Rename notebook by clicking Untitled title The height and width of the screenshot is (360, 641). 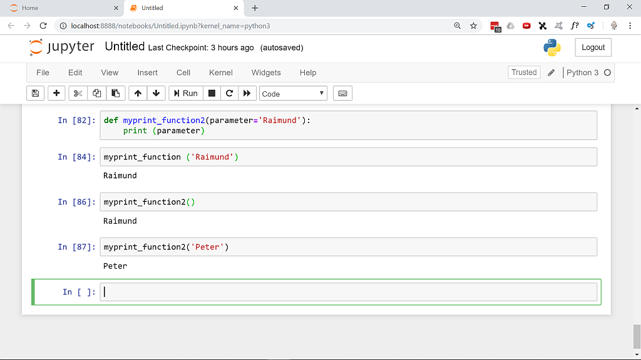point(125,46)
